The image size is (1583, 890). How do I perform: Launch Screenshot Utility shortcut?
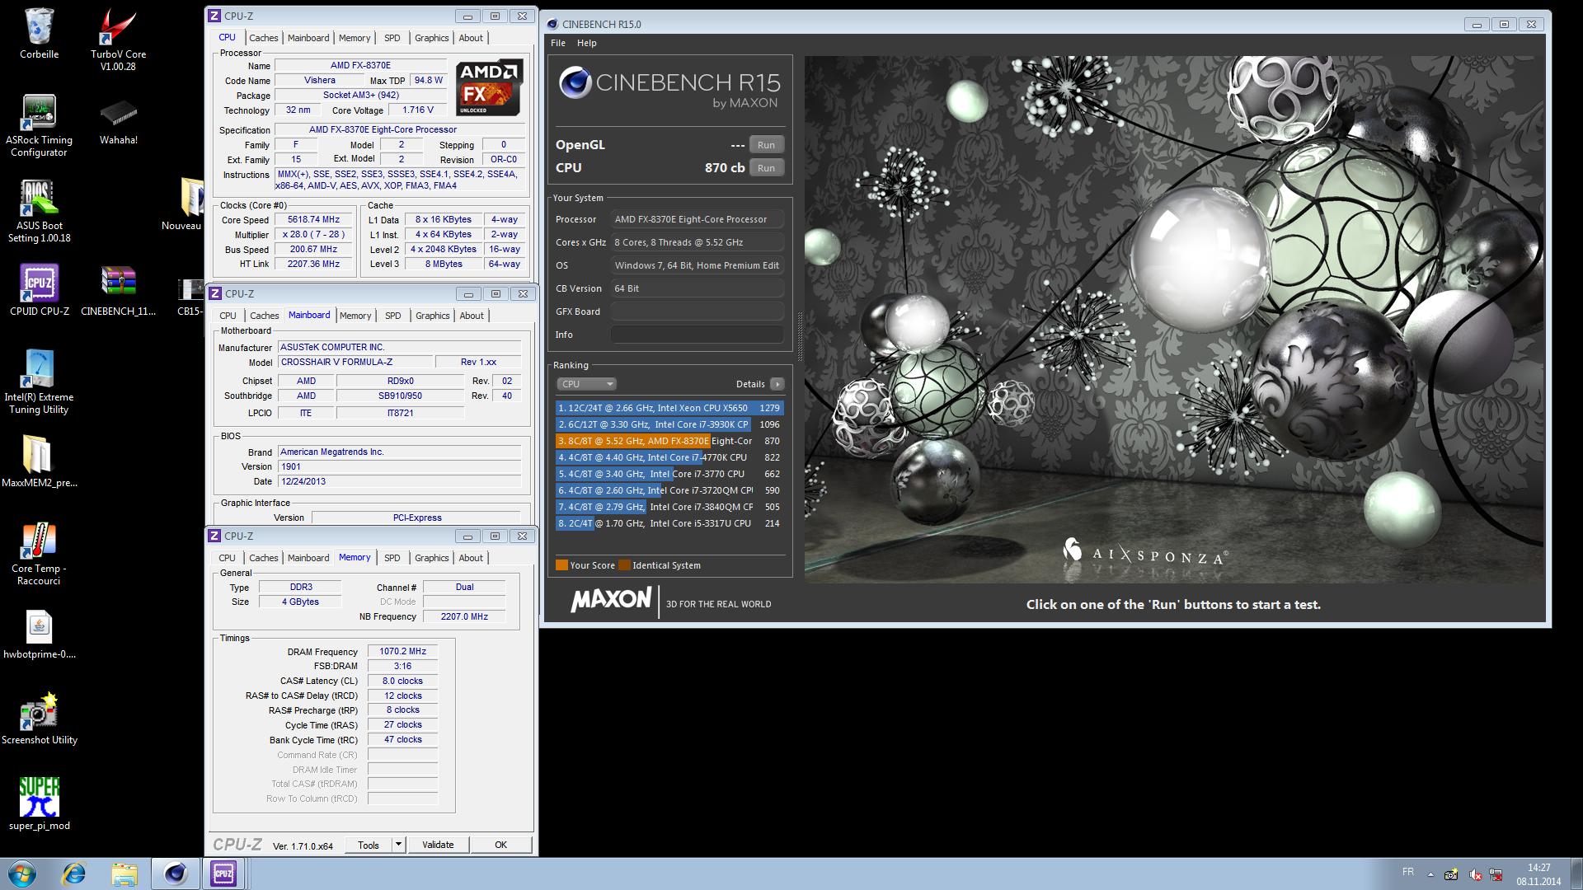tap(39, 719)
